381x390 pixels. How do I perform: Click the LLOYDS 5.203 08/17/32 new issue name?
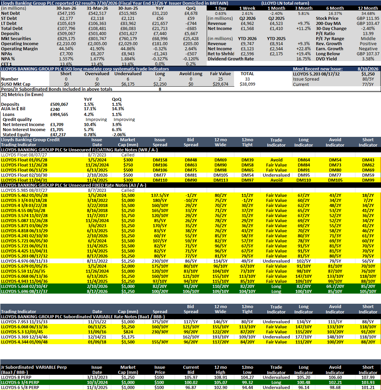click(x=316, y=74)
